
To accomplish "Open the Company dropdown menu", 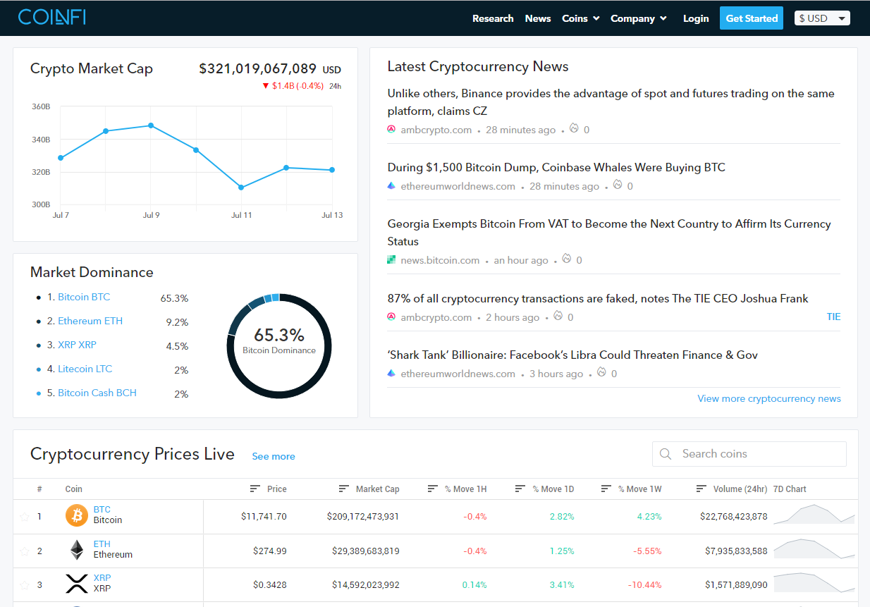I will click(x=639, y=18).
